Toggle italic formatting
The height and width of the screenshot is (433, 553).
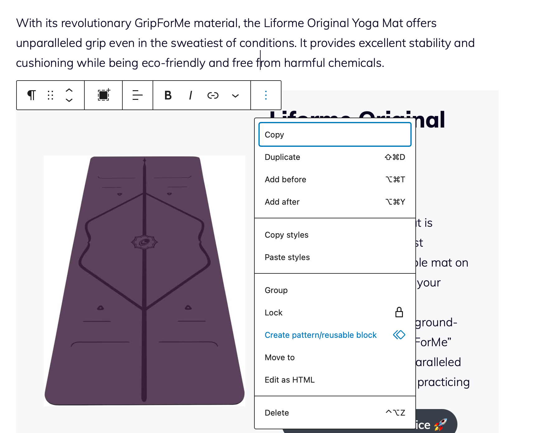click(190, 95)
